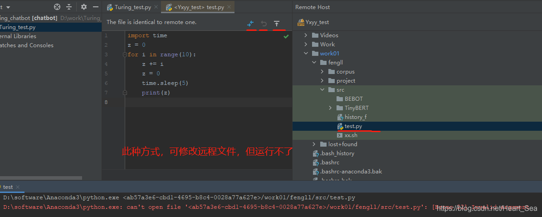Click the empty line 8 in editor

pos(209,102)
